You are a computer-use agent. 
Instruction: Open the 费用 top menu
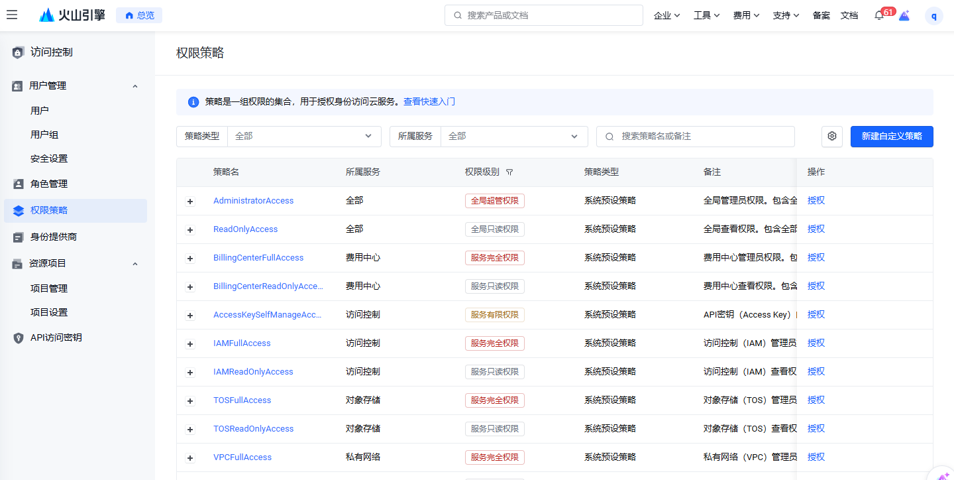[746, 16]
